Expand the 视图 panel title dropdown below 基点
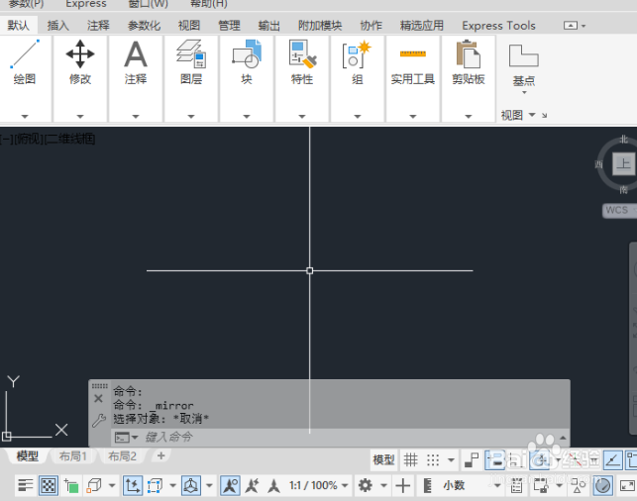The image size is (637, 501). point(532,115)
